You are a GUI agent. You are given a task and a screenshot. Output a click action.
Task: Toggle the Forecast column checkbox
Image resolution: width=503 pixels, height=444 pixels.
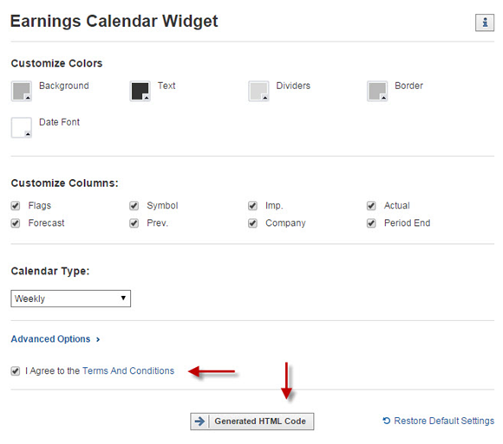coord(16,223)
